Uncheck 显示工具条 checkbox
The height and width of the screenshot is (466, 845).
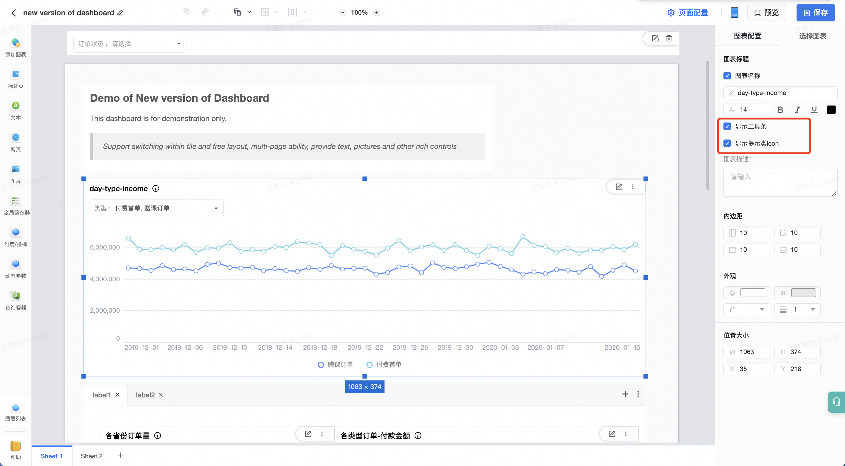[x=727, y=126]
